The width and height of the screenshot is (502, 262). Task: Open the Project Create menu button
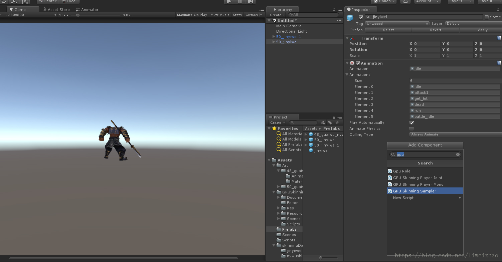(277, 123)
